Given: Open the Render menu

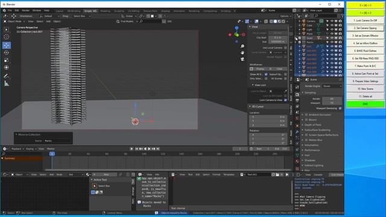Looking at the screenshot, I should (x=25, y=11).
